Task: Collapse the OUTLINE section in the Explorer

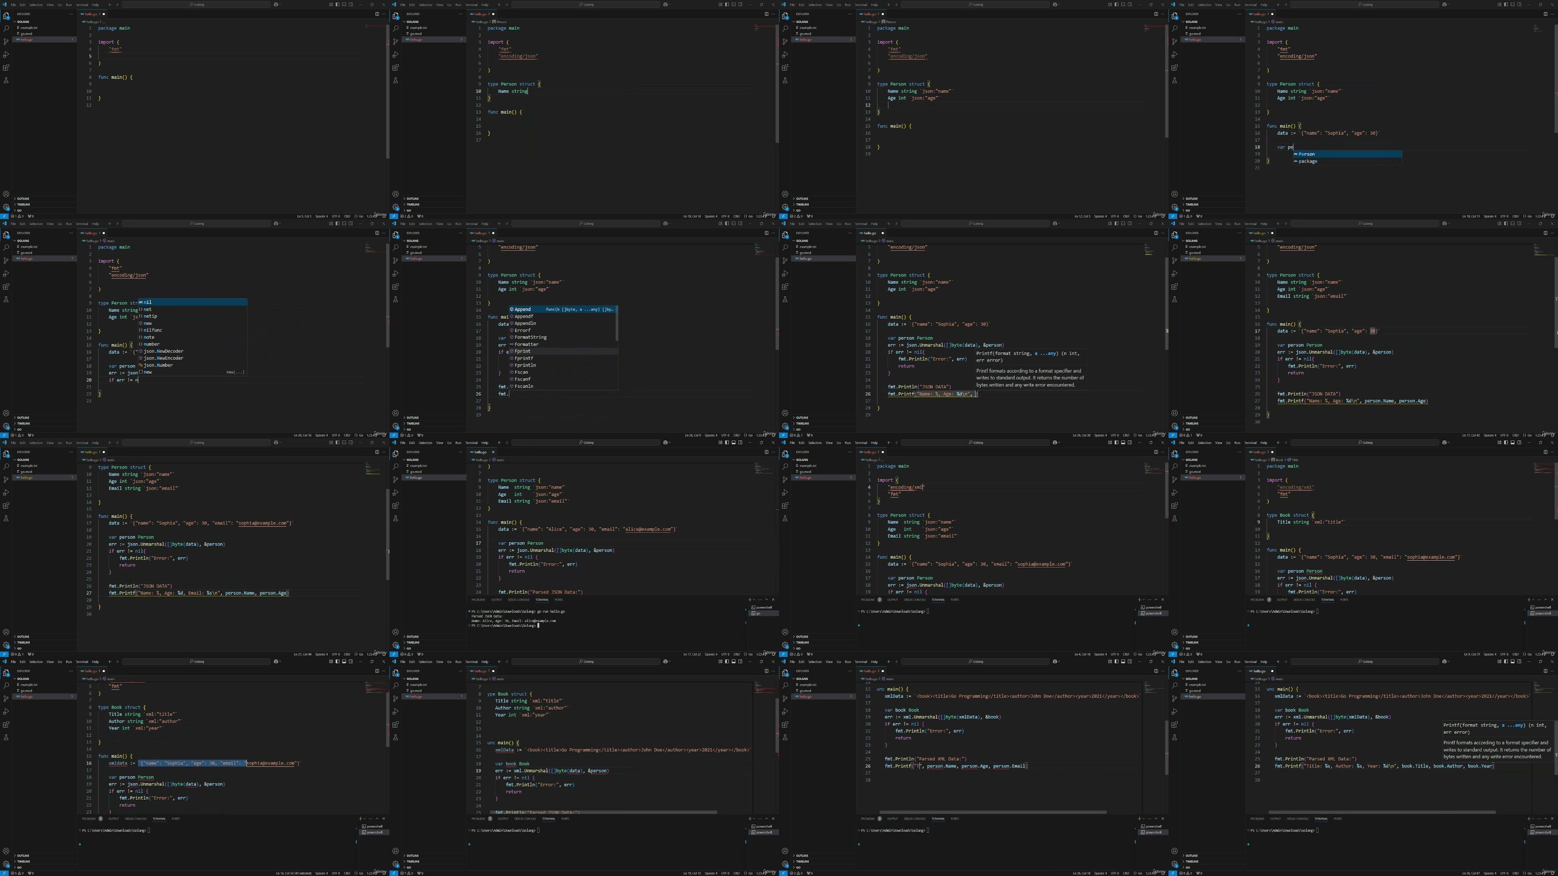Action: 22,198
